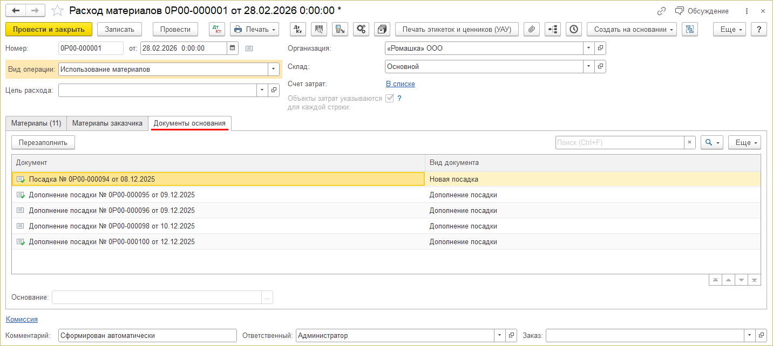Click the table search field
This screenshot has height=346, width=773.
pyautogui.click(x=620, y=142)
